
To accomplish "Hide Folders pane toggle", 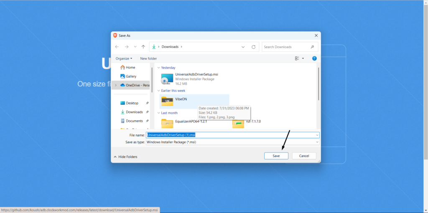I will pos(125,157).
